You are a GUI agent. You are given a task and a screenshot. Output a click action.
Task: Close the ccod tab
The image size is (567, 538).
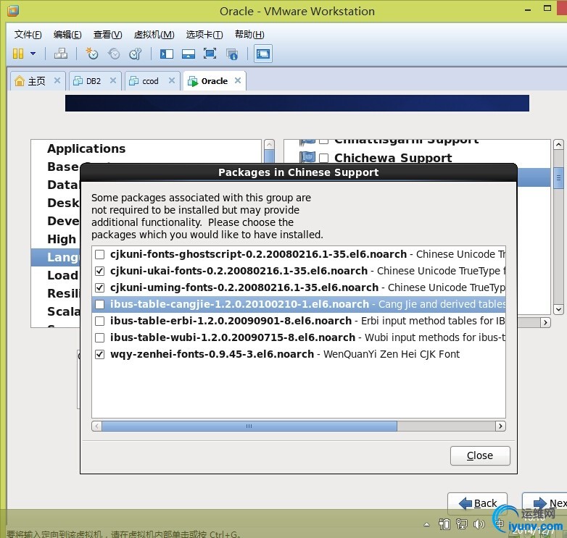coord(172,80)
